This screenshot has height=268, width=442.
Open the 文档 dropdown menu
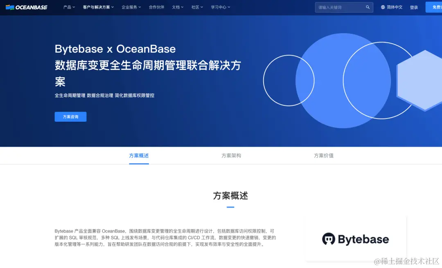(x=178, y=7)
